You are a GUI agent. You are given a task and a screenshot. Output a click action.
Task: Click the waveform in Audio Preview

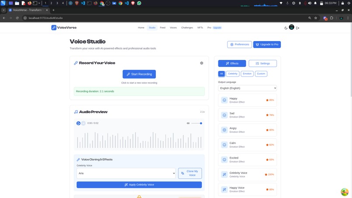coord(139,140)
